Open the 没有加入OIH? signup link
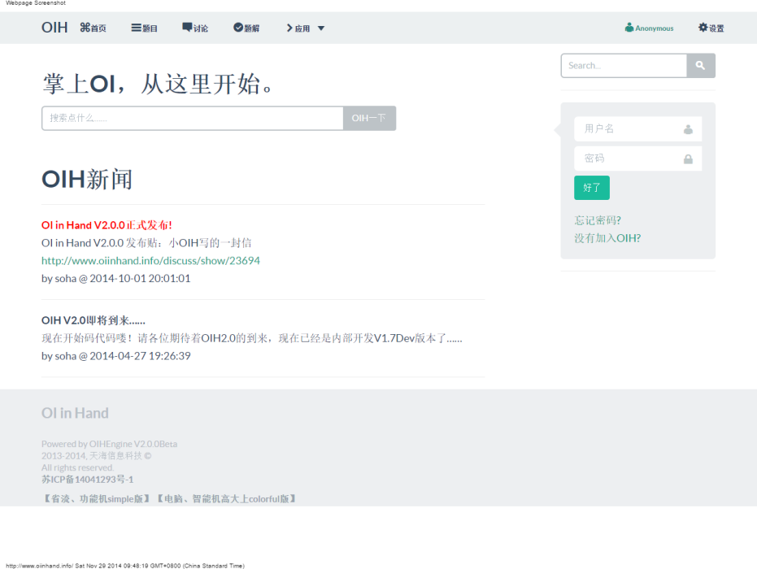Image resolution: width=757 pixels, height=569 pixels. (607, 238)
